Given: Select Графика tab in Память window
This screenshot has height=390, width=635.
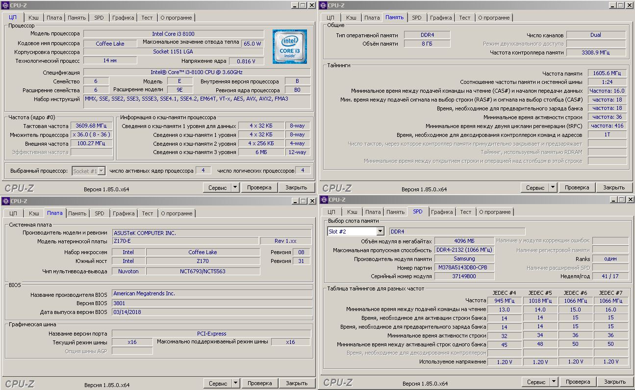Looking at the screenshot, I should pos(441,18).
